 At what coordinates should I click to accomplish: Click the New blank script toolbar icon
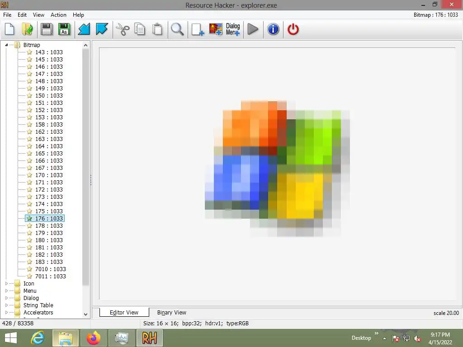[x=10, y=29]
